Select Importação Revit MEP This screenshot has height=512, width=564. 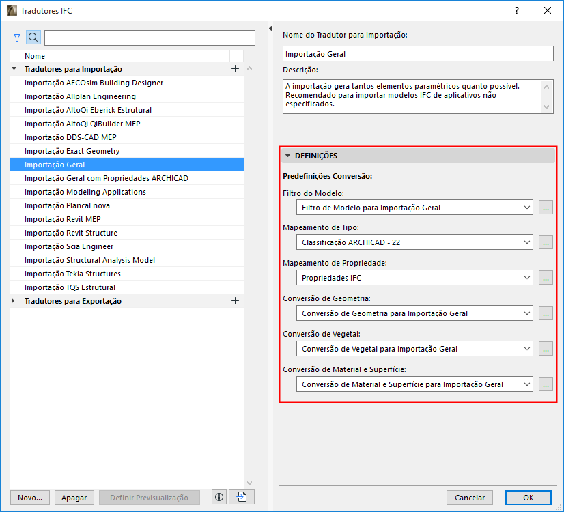(126, 219)
